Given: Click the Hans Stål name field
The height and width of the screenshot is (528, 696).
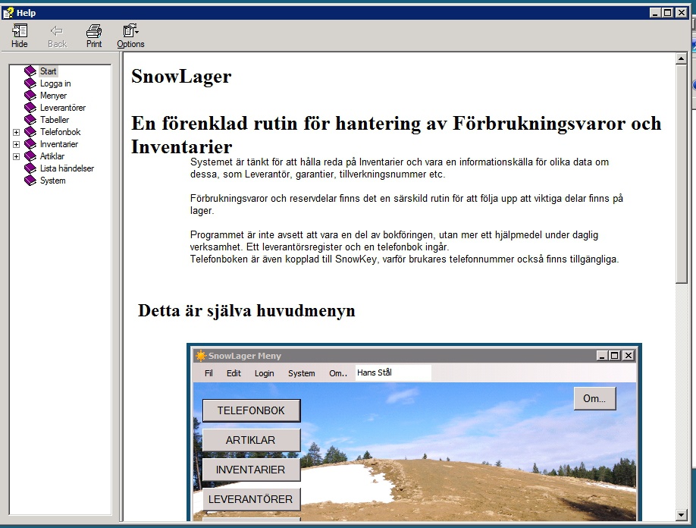Looking at the screenshot, I should [x=393, y=372].
